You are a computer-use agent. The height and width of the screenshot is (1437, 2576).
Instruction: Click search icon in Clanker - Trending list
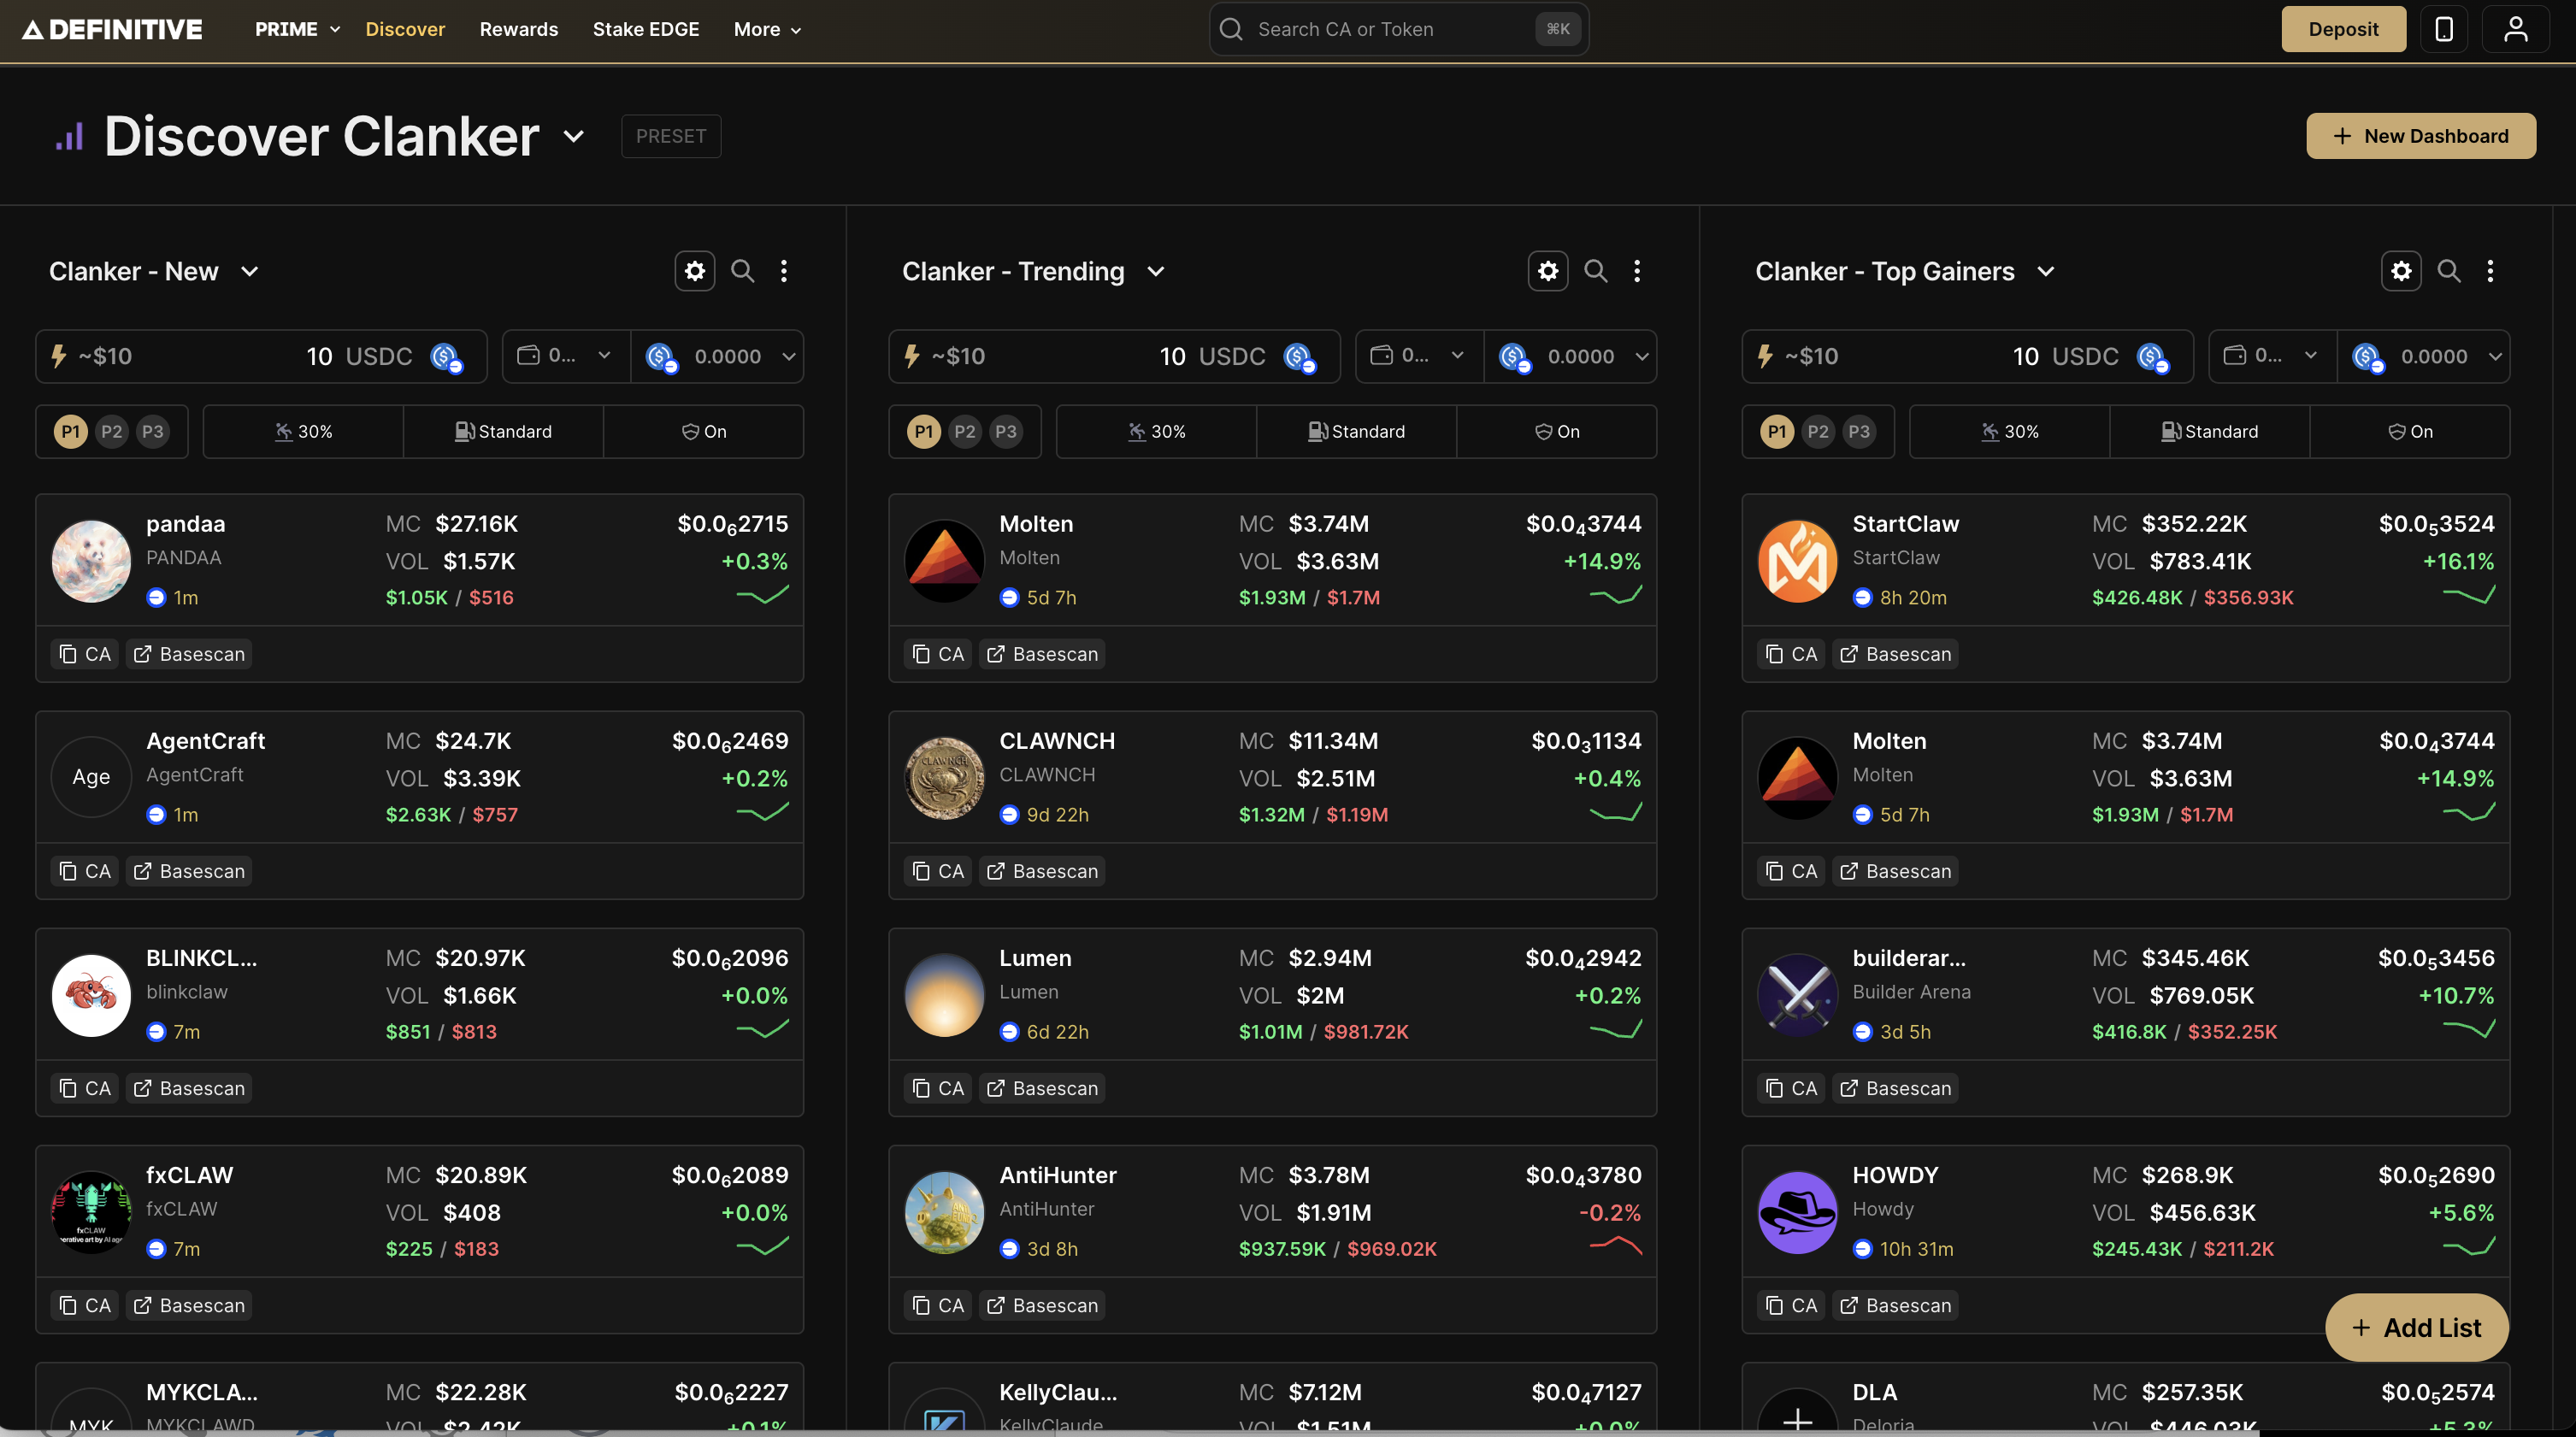pyautogui.click(x=1595, y=271)
